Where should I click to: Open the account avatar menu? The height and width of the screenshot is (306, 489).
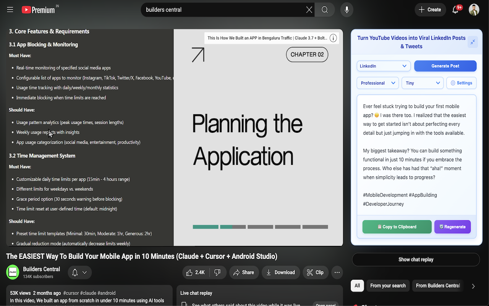point(474,10)
